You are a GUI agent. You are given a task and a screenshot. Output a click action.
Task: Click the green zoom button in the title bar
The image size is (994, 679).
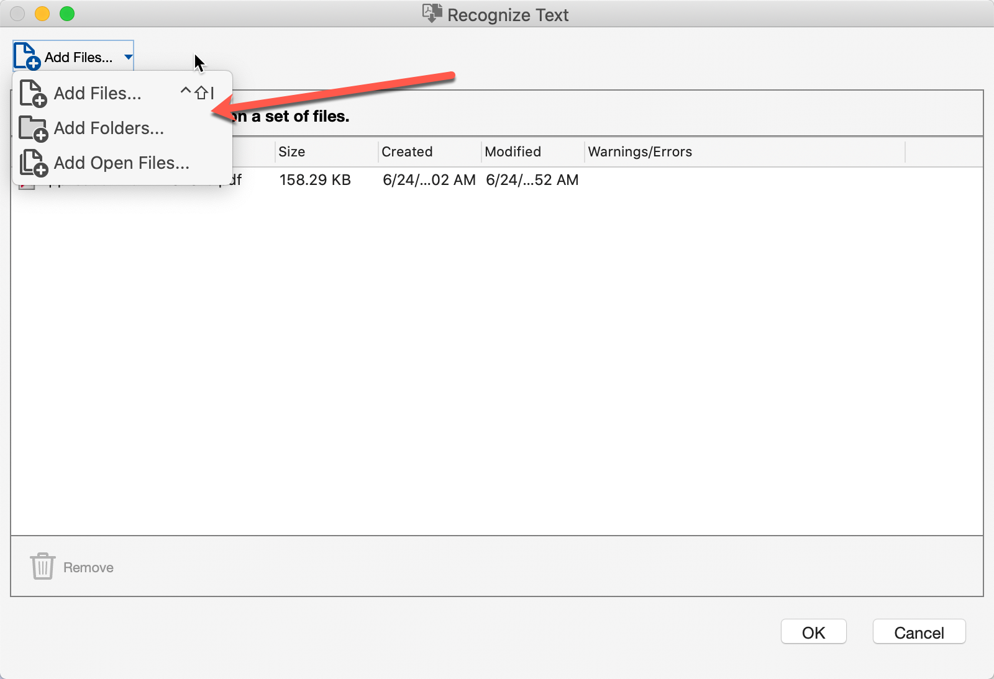click(67, 14)
